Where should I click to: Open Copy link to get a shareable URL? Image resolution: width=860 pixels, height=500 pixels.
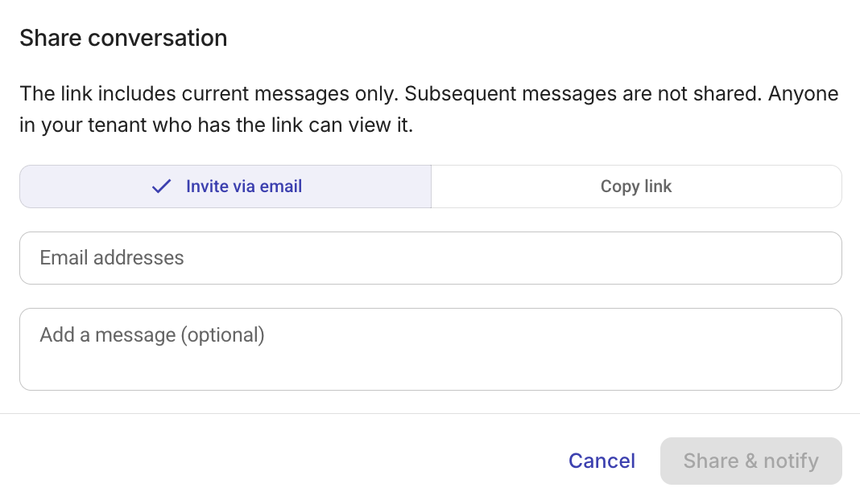(636, 186)
